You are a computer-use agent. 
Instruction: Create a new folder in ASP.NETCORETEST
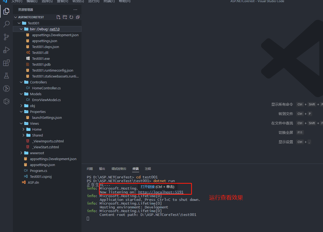(65, 17)
